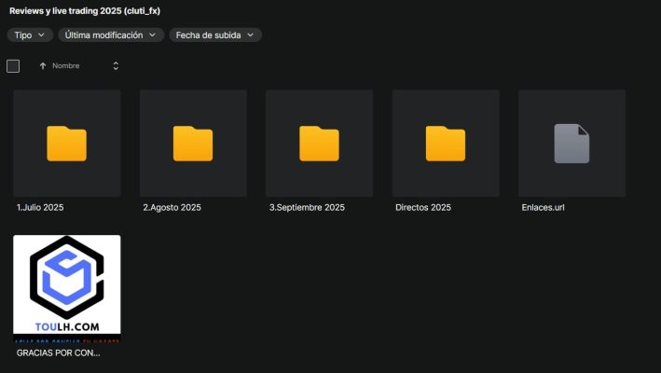Screen dimensions: 661x373
Task: Click the Reviews y live trading 2025 title
Action: click(x=85, y=10)
